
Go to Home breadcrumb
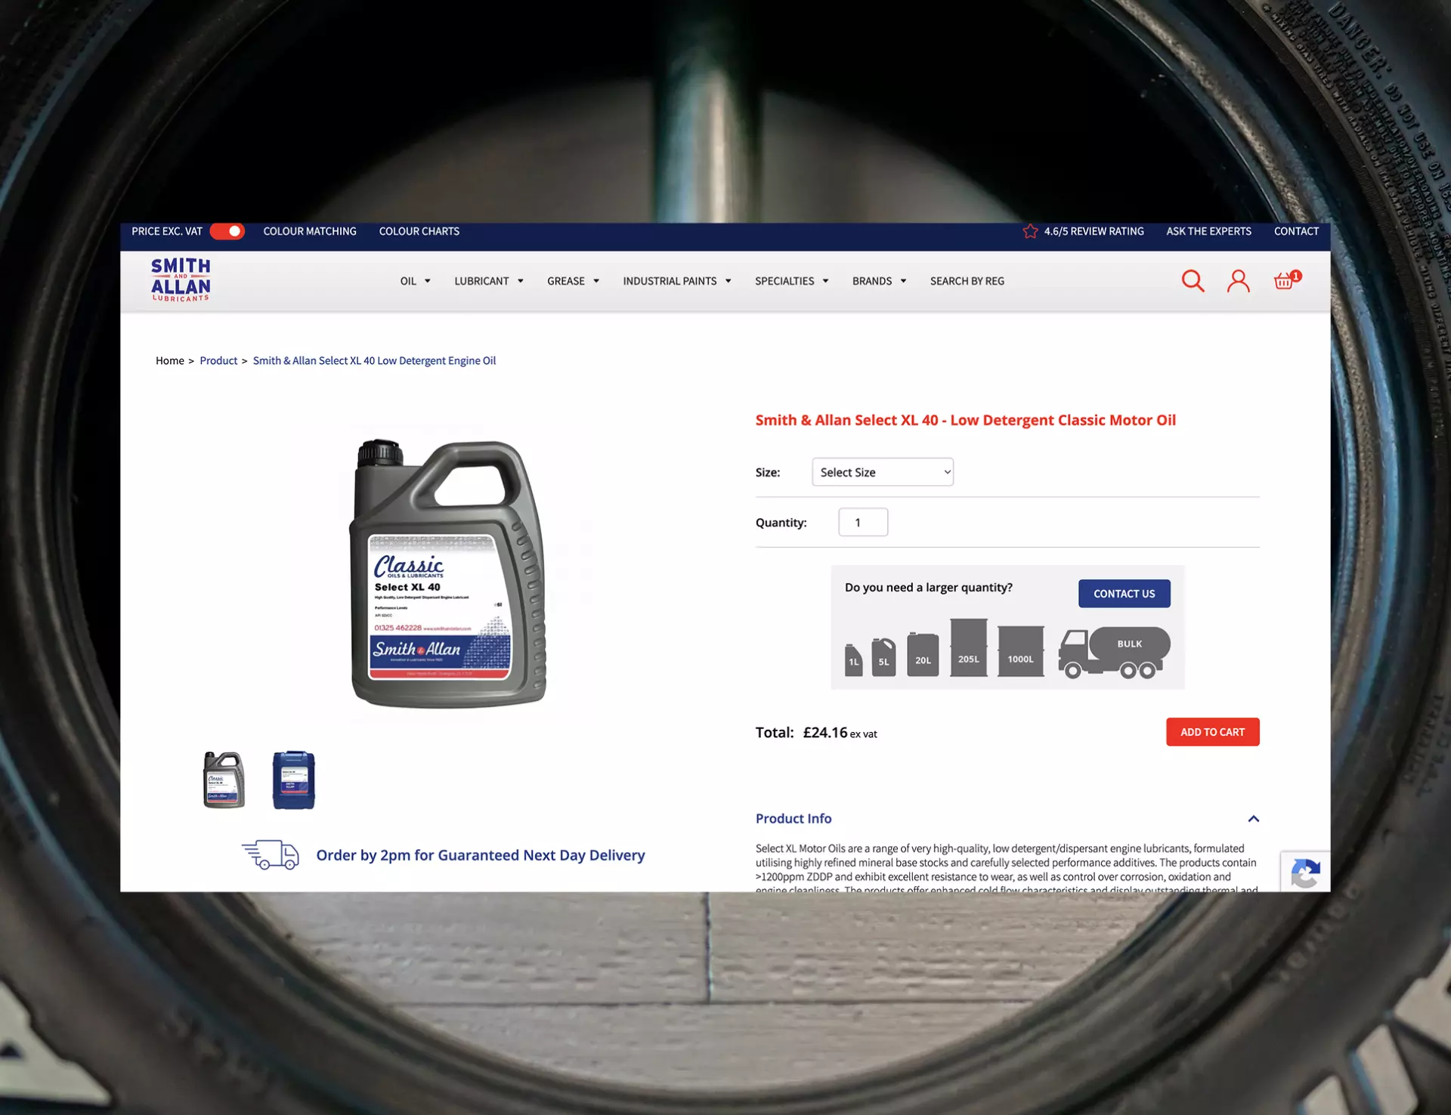[170, 361]
